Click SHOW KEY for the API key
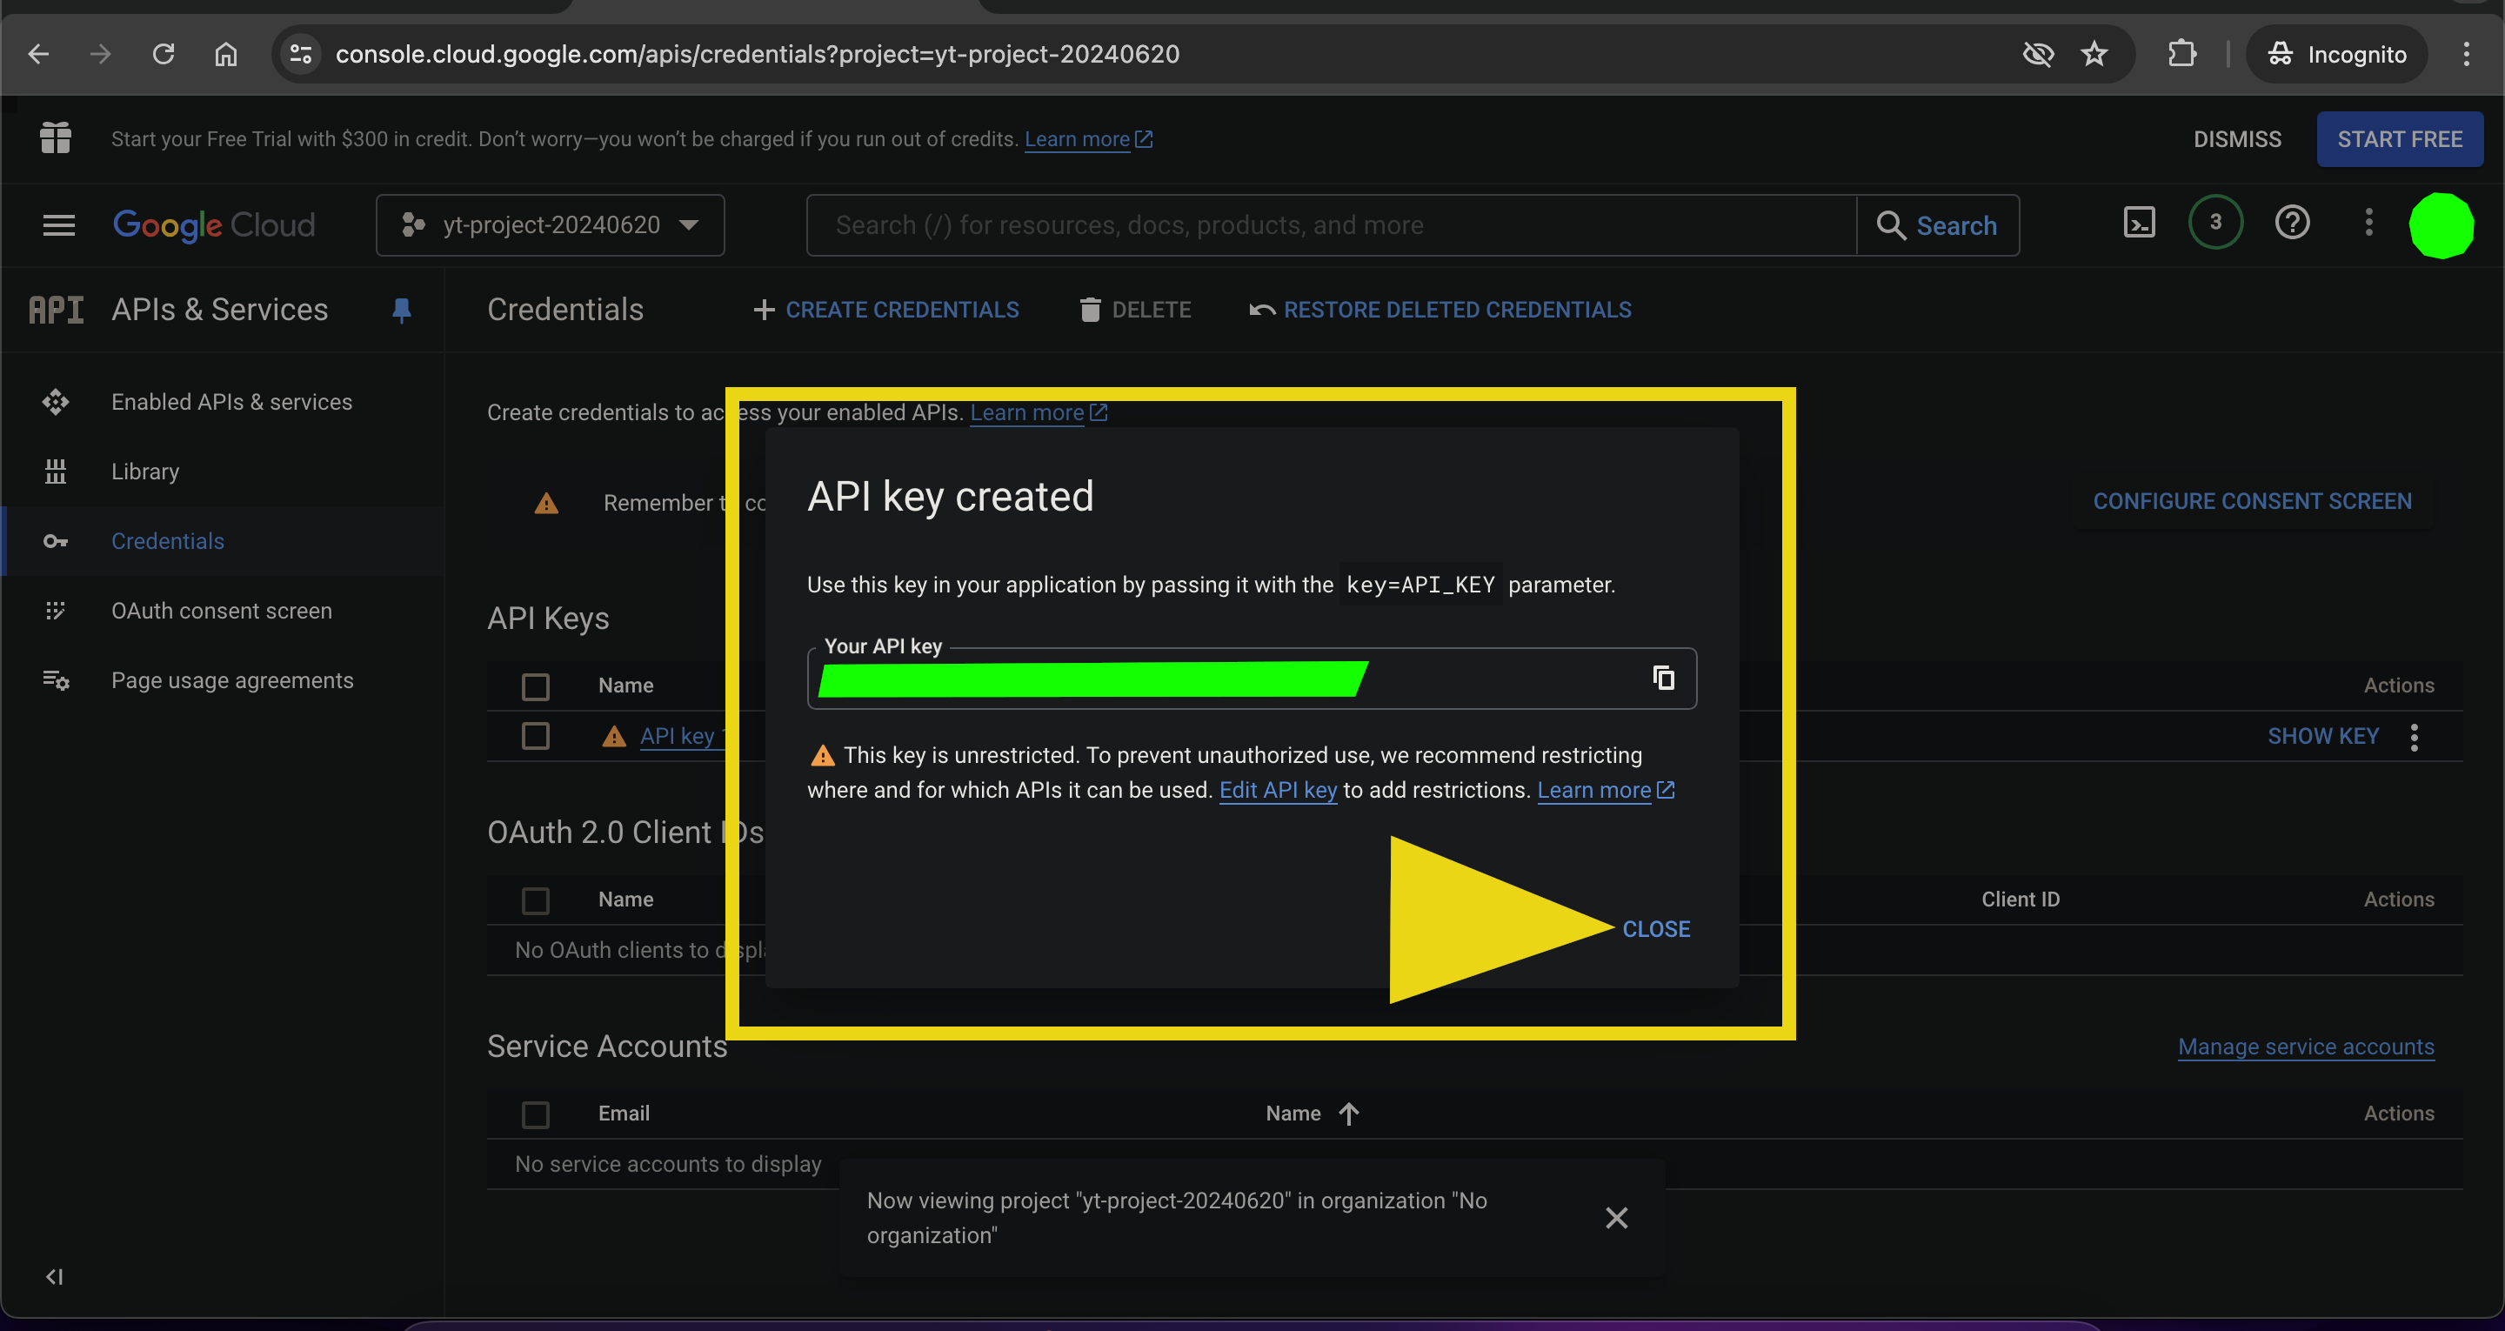The image size is (2505, 1331). click(2323, 737)
